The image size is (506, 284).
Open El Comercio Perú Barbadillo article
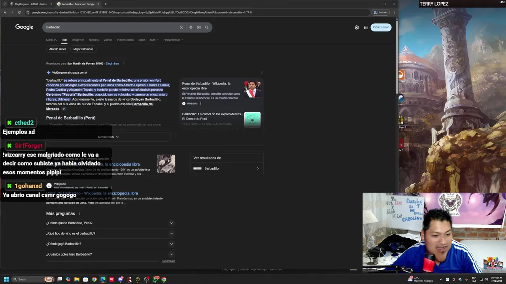point(221,119)
